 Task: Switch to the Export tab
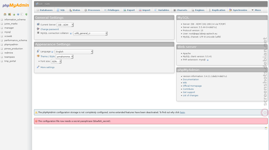129,10
